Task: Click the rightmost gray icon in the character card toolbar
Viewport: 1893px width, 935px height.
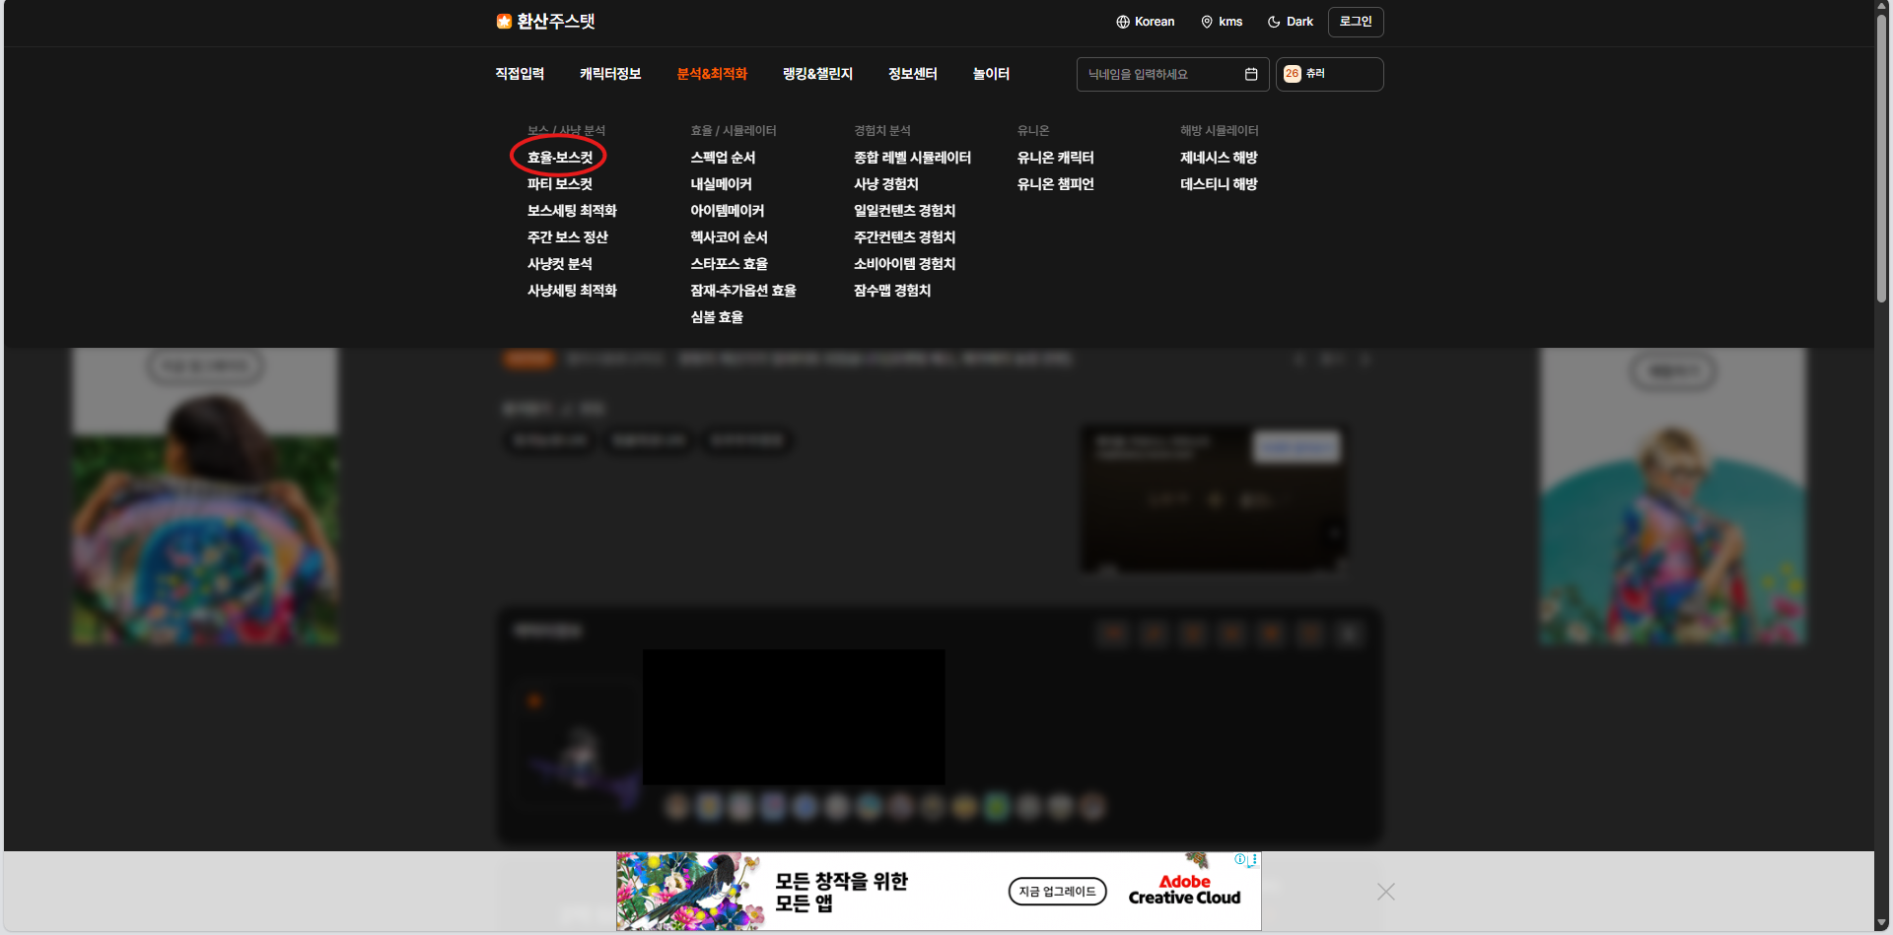Action: pyautogui.click(x=1350, y=634)
